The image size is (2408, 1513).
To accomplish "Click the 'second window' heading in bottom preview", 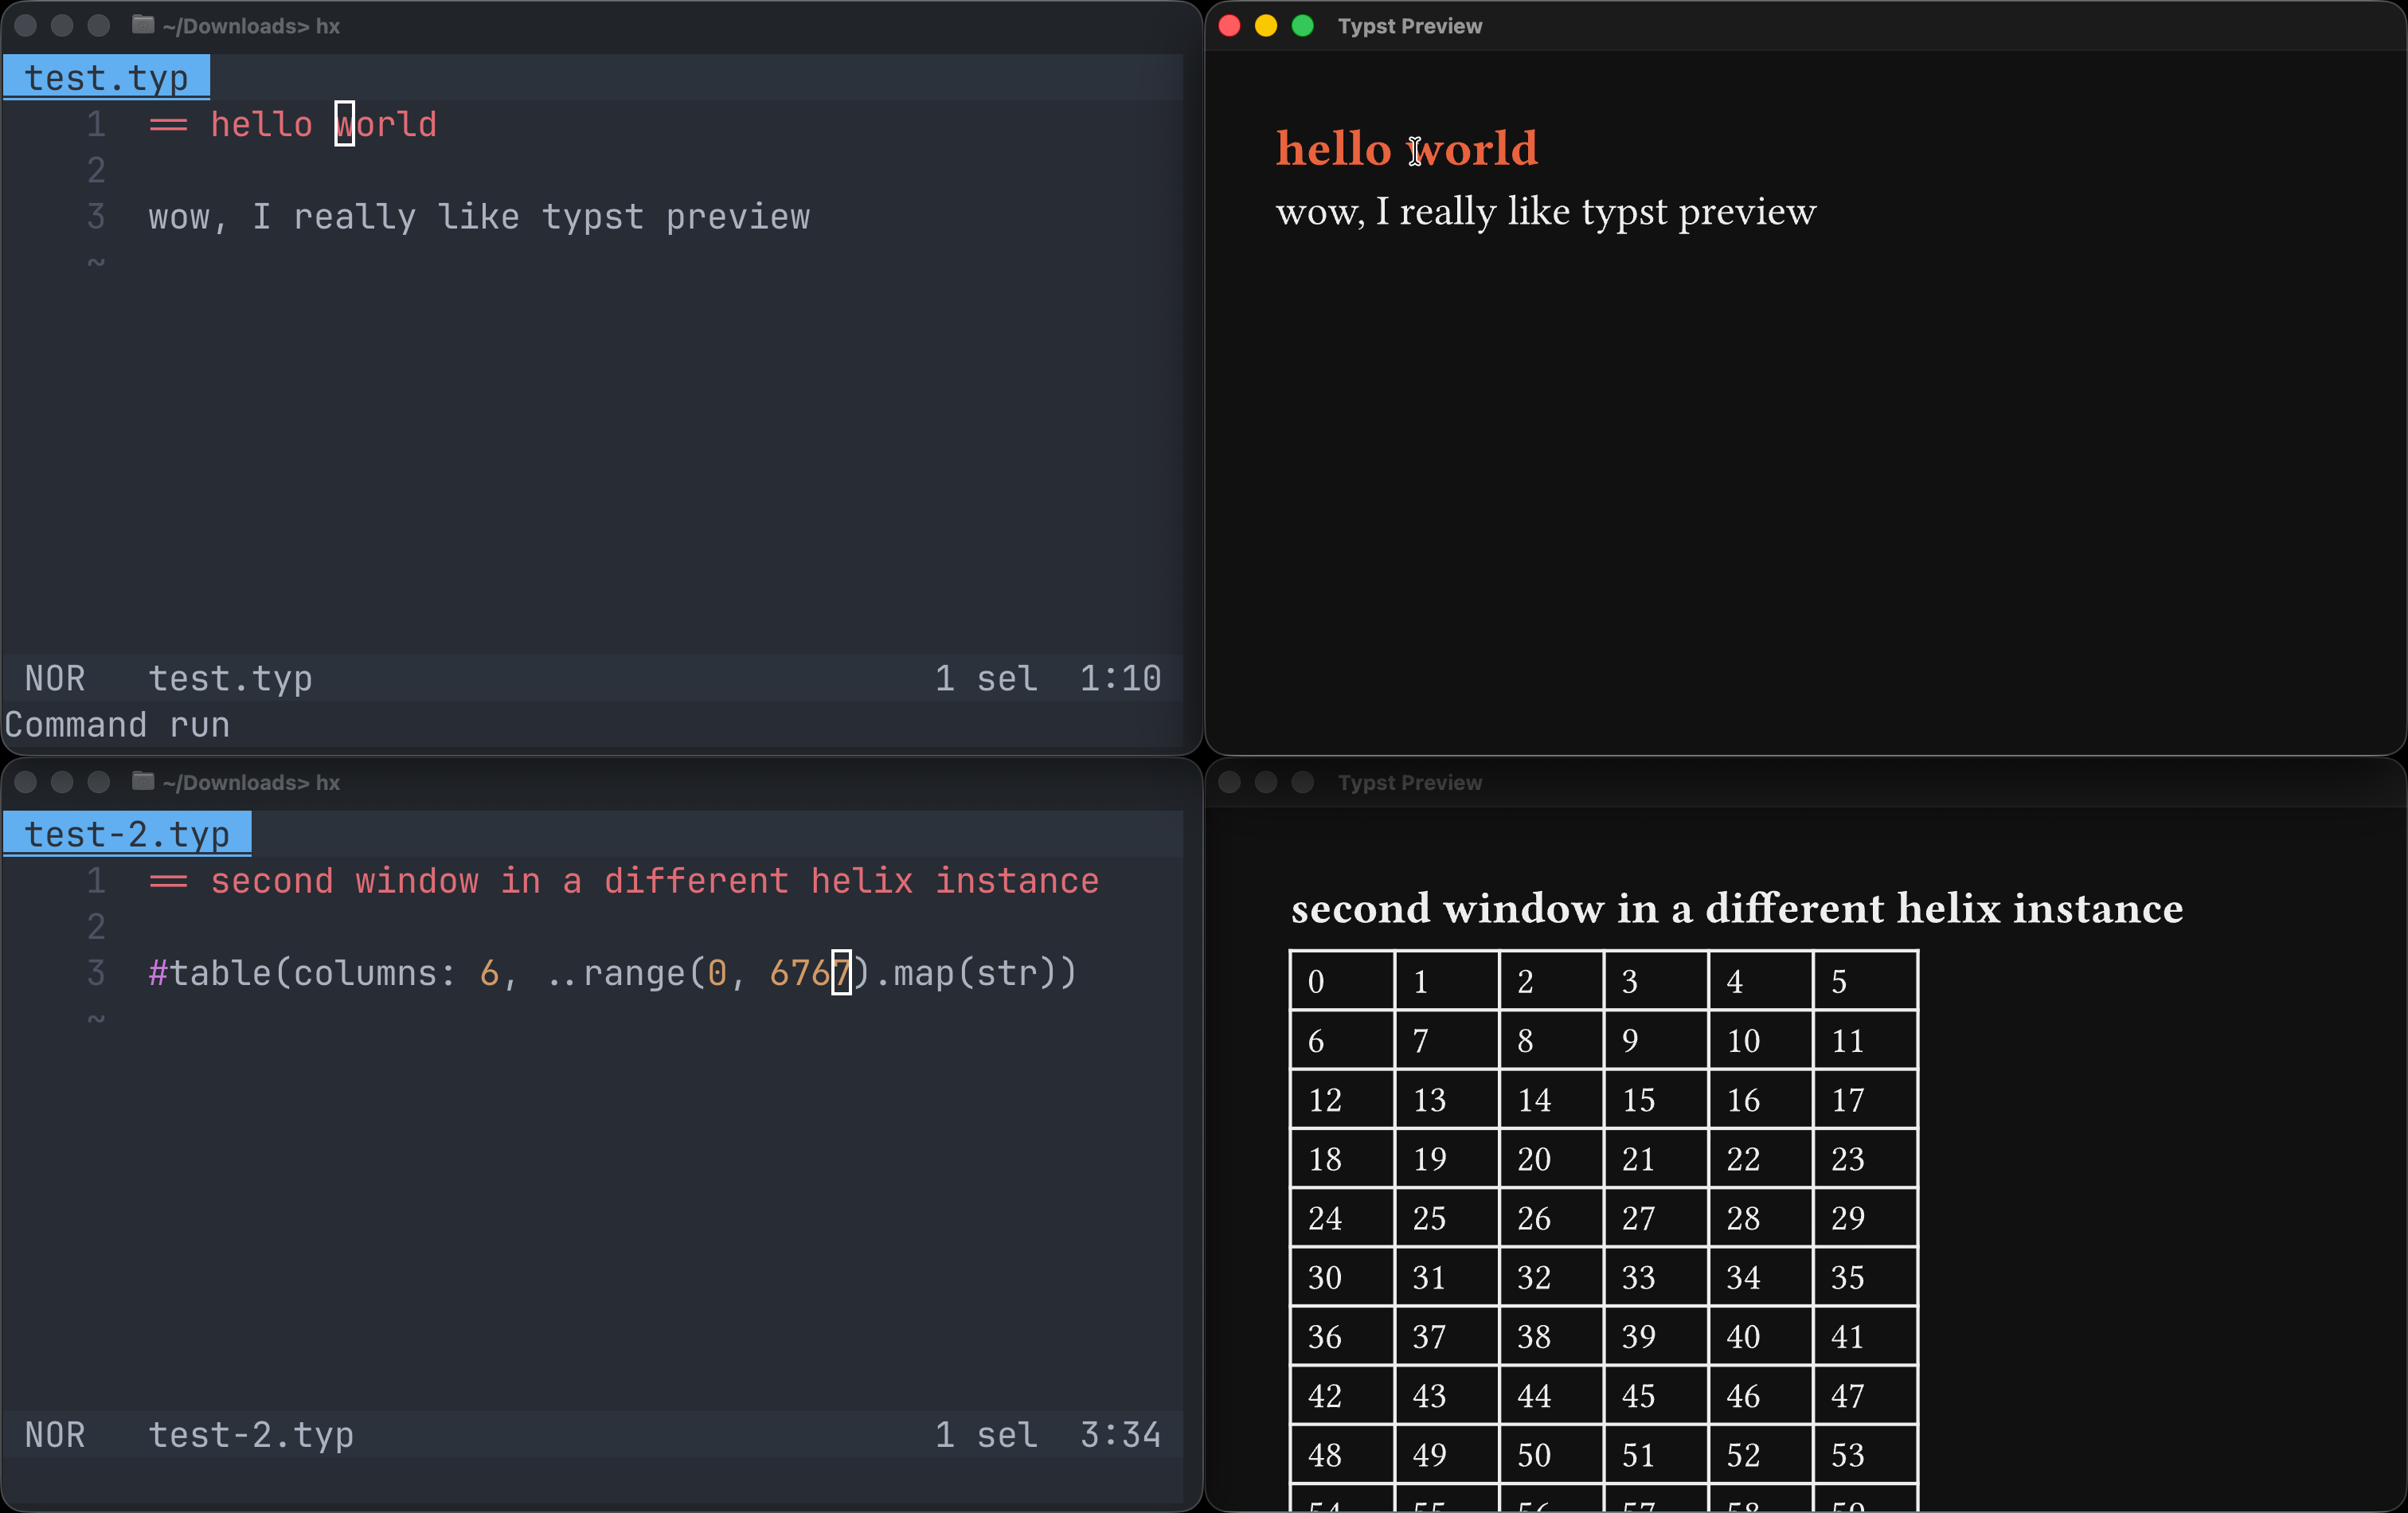I will pos(1737,908).
